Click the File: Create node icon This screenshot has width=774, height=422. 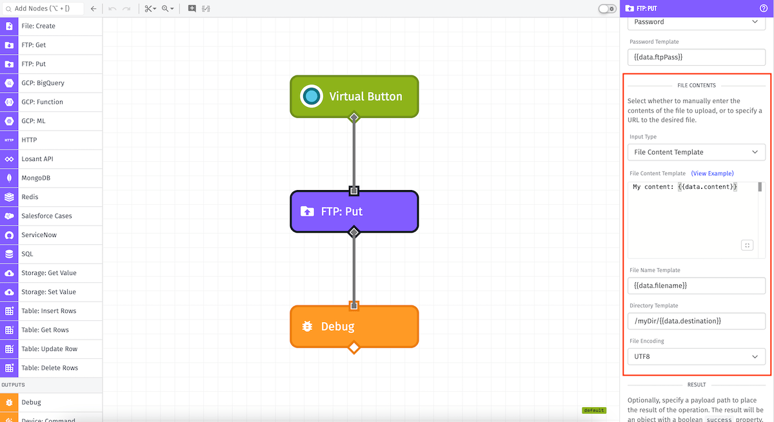[9, 26]
